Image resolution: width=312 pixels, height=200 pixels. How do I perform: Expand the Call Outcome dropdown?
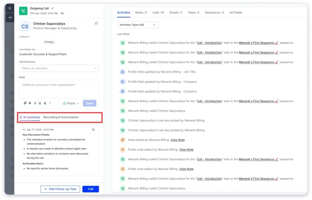(59, 69)
